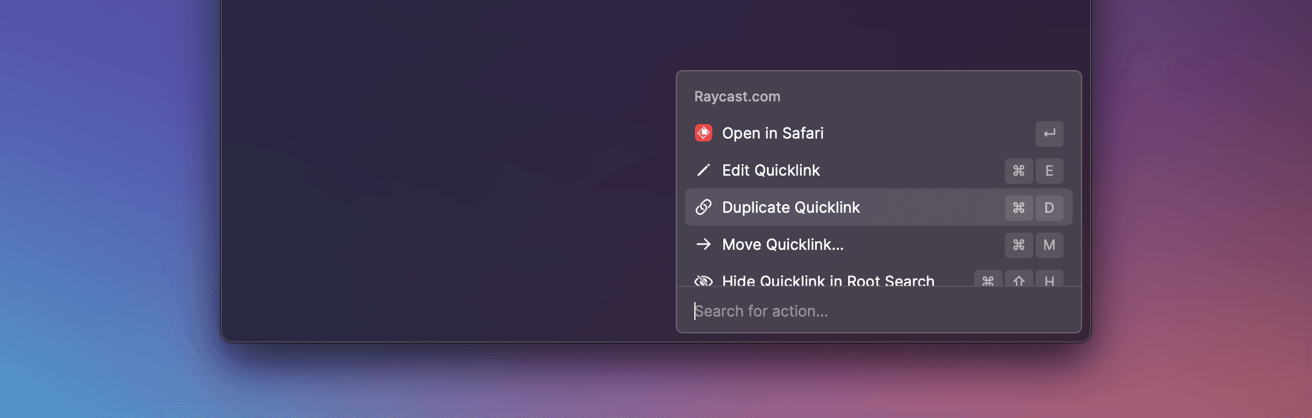Focus the Search for action field

coord(878,311)
